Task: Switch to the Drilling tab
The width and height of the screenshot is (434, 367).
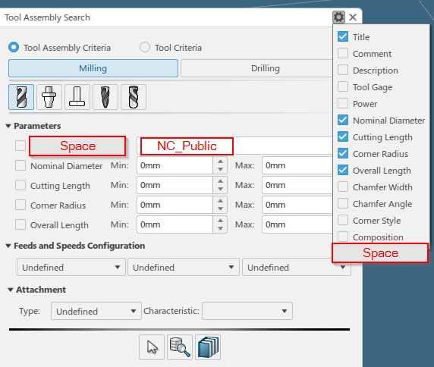Action: [265, 68]
